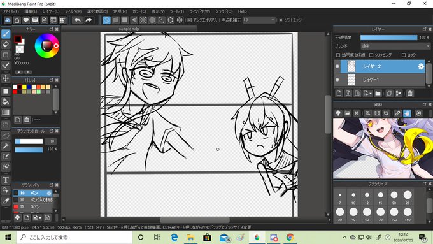Enable 透明度を保護 checkbox
The height and width of the screenshot is (244, 433).
pyautogui.click(x=338, y=55)
